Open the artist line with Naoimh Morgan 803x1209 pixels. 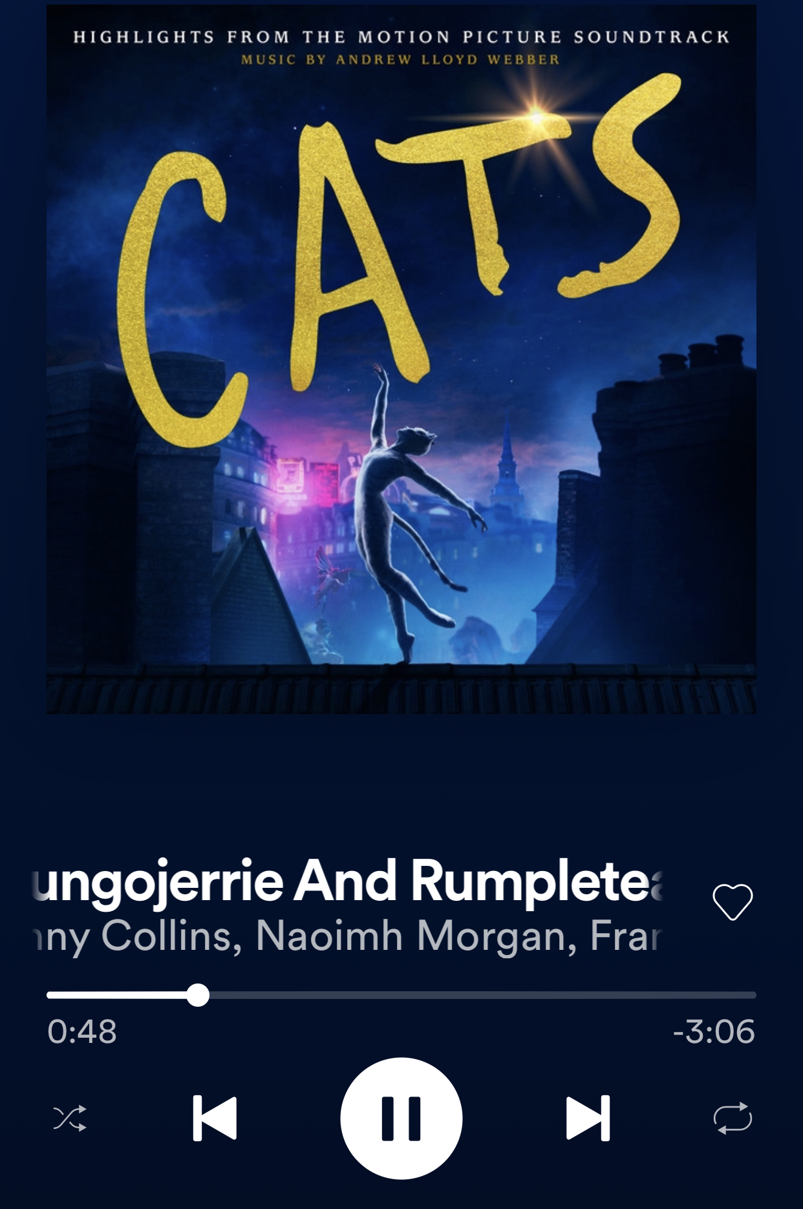click(347, 936)
